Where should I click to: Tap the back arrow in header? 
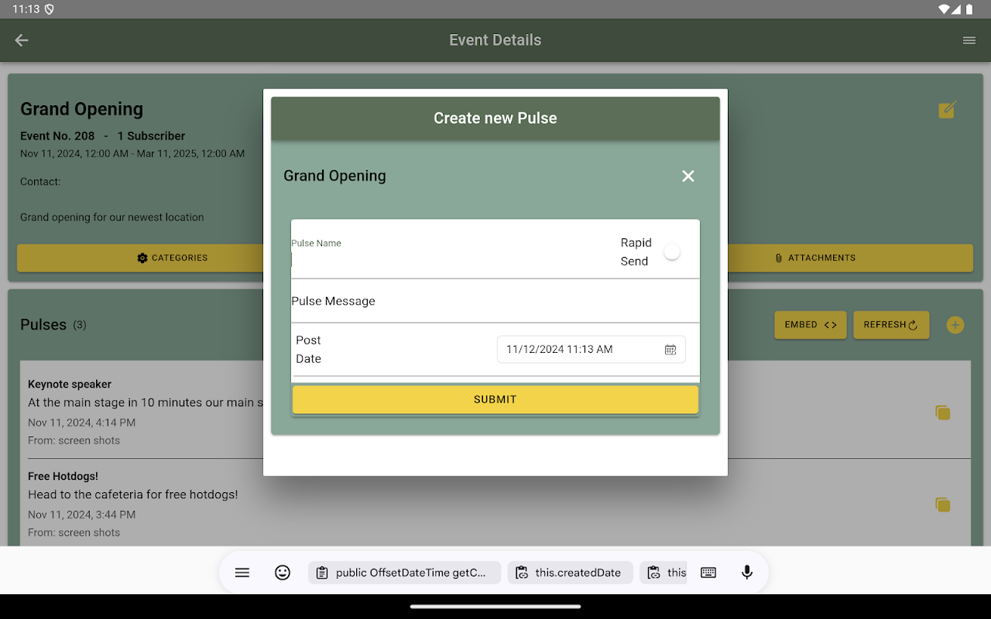coord(22,40)
